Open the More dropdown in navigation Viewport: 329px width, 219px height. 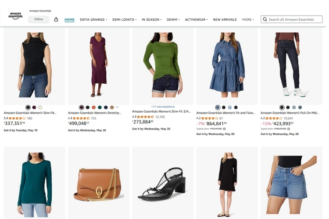pyautogui.click(x=248, y=20)
